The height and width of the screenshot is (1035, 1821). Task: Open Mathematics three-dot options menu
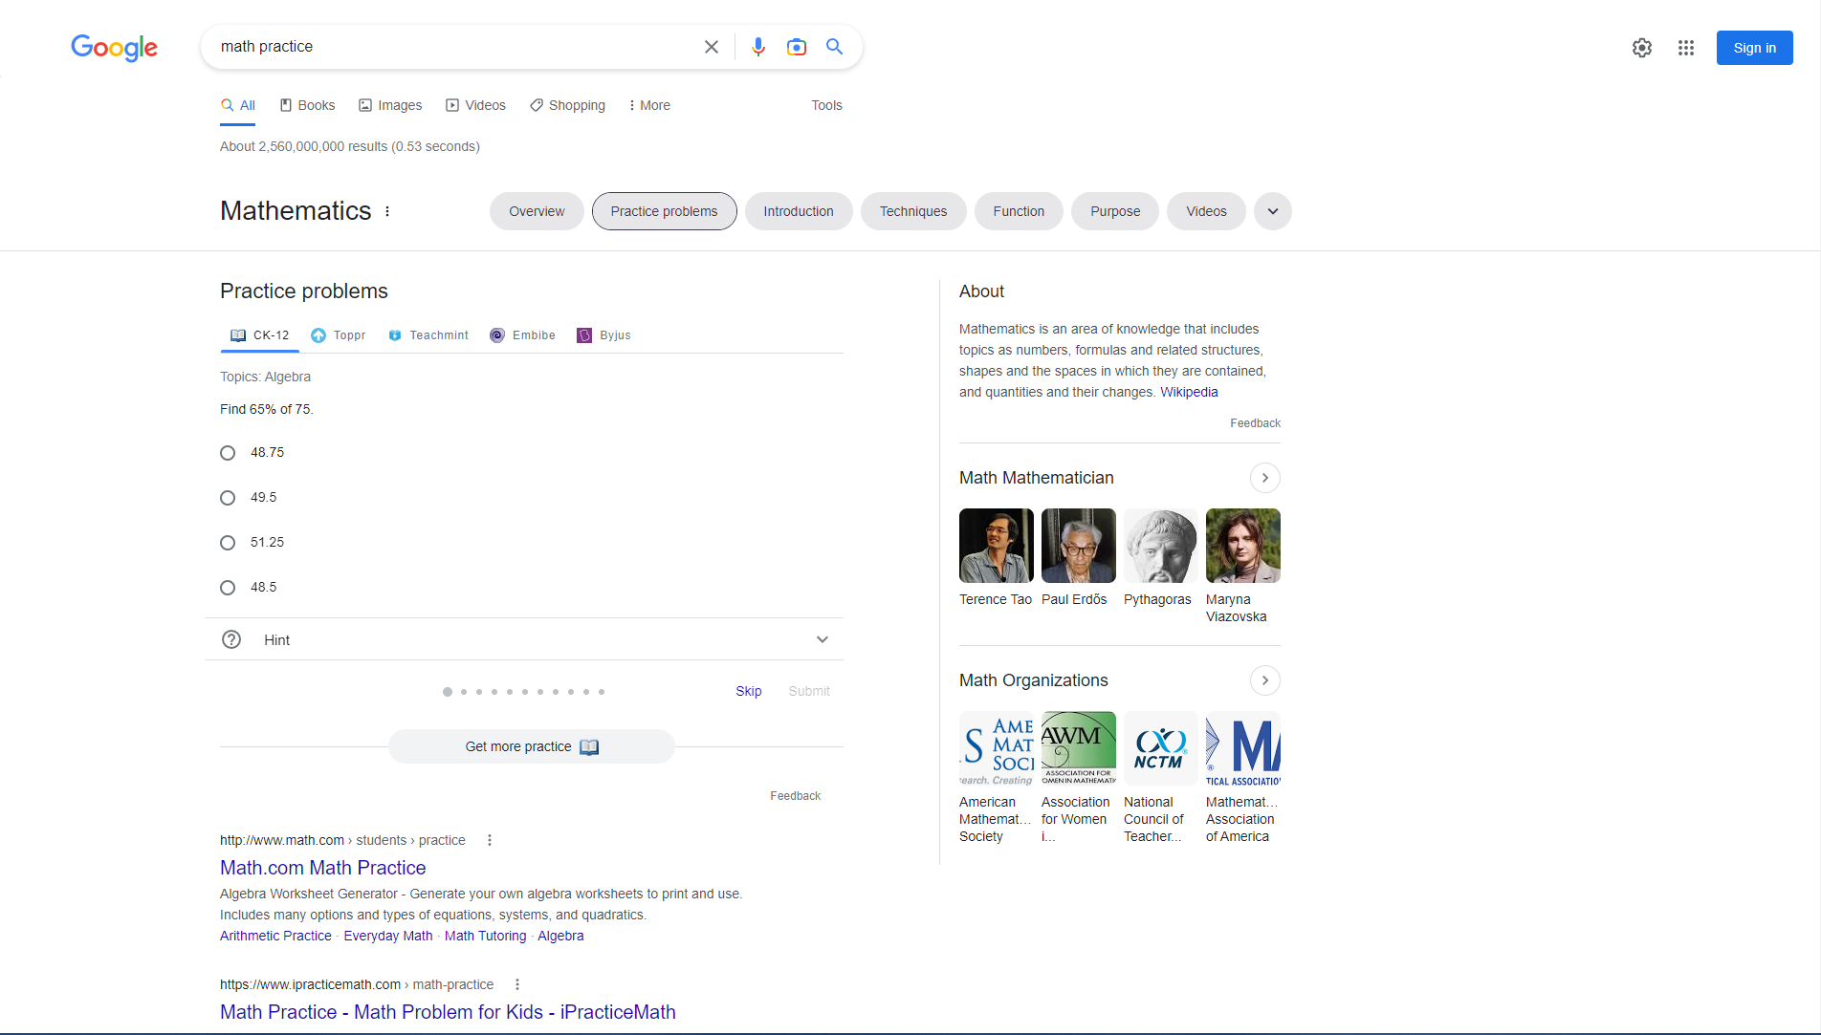click(387, 211)
